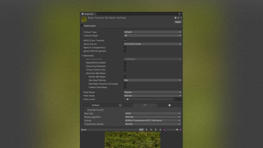
Task: Click the Bush texture preview image
Action: [x=133, y=140]
